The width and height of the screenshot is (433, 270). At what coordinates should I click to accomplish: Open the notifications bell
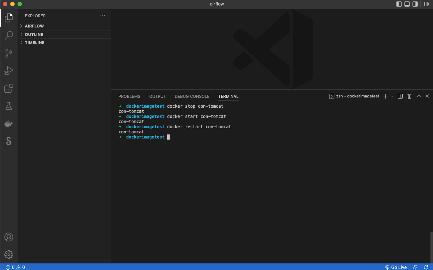426,267
